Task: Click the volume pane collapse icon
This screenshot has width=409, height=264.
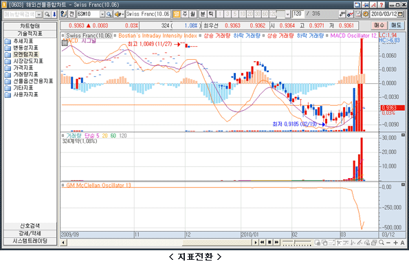Action: (x=403, y=135)
